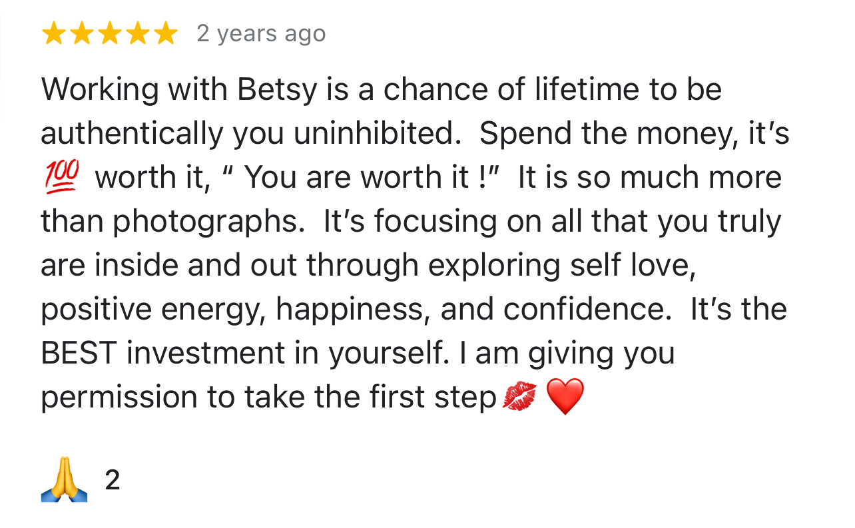Click the capitalized word 'BEST'
This screenshot has width=855, height=528.
coord(79,353)
